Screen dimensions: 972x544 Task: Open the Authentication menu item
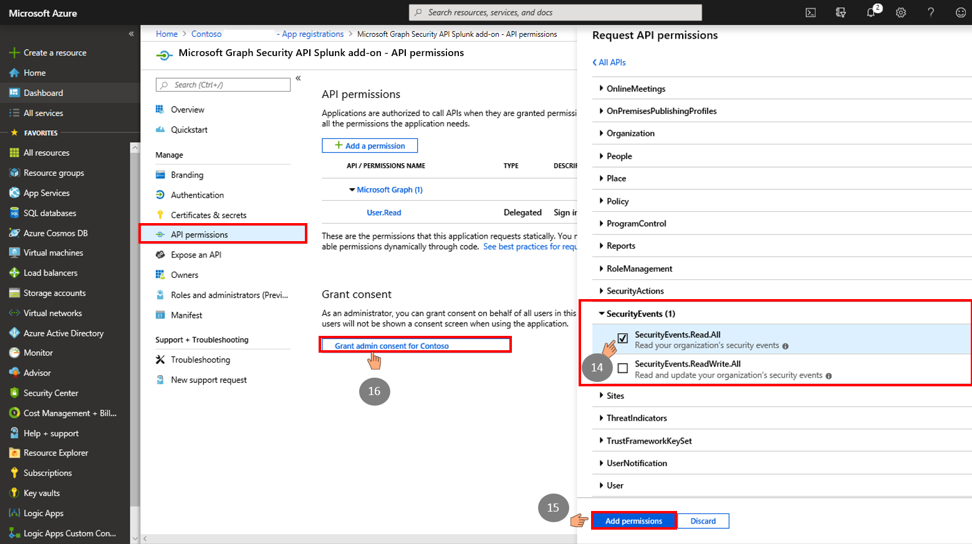coord(197,194)
